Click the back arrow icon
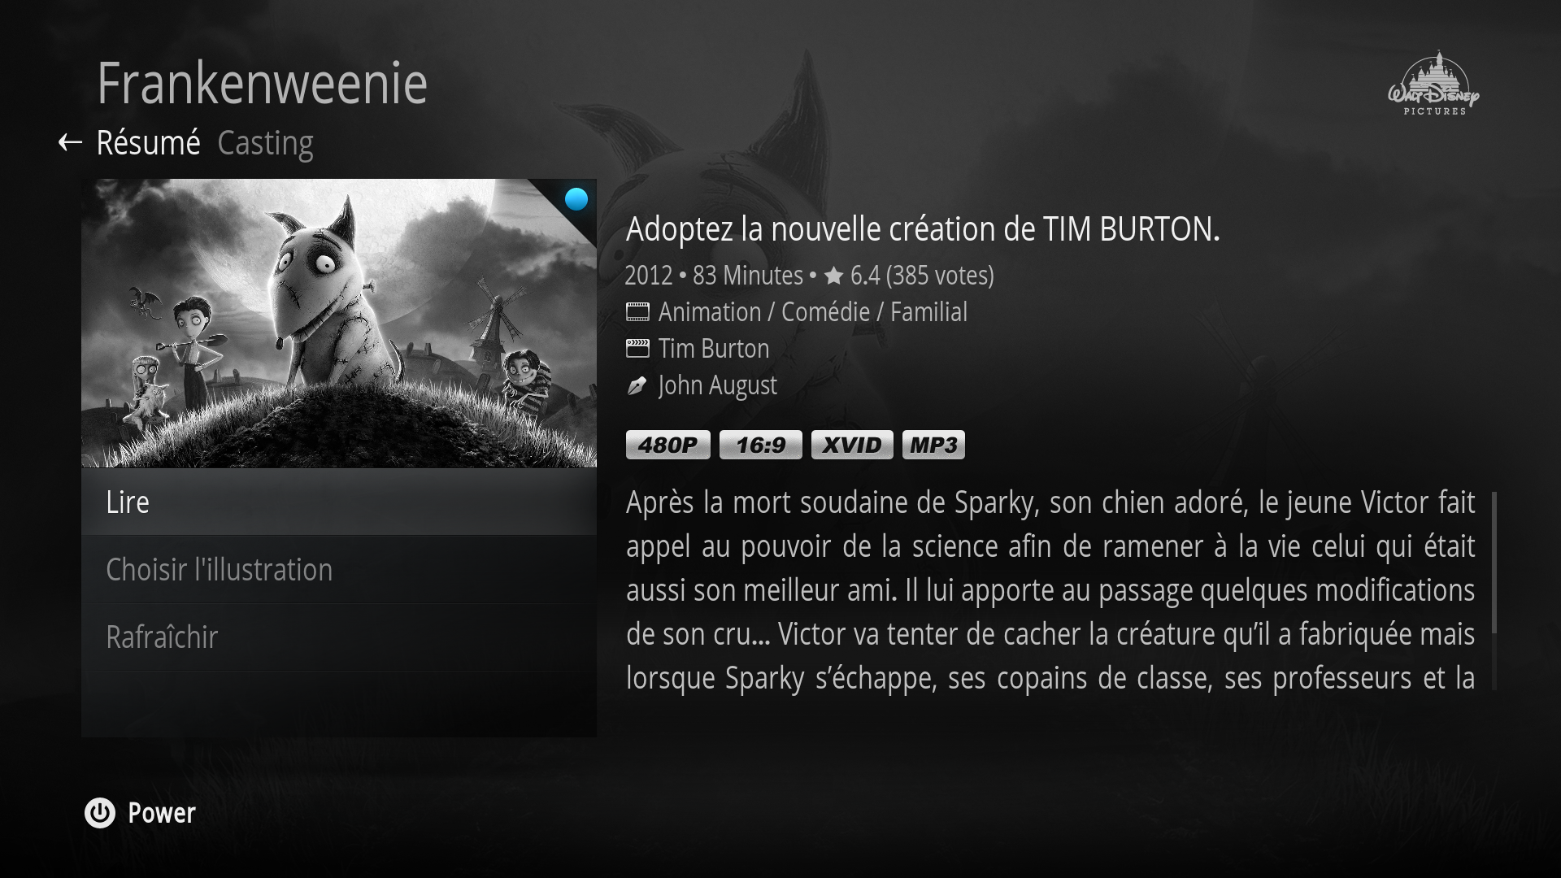 tap(70, 143)
